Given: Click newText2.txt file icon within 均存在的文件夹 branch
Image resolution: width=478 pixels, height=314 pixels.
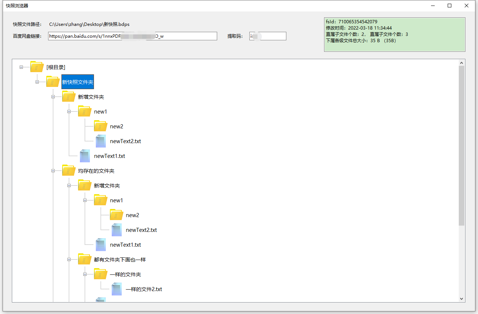Looking at the screenshot, I should [117, 230].
